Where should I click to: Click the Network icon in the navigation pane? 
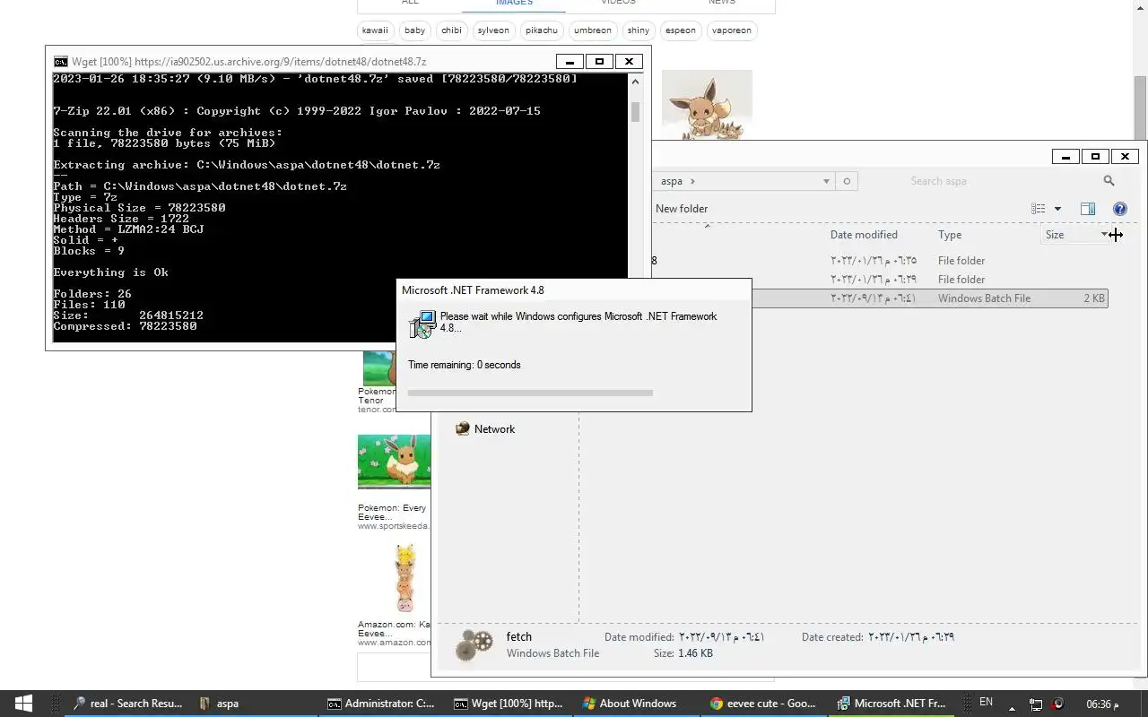(463, 429)
